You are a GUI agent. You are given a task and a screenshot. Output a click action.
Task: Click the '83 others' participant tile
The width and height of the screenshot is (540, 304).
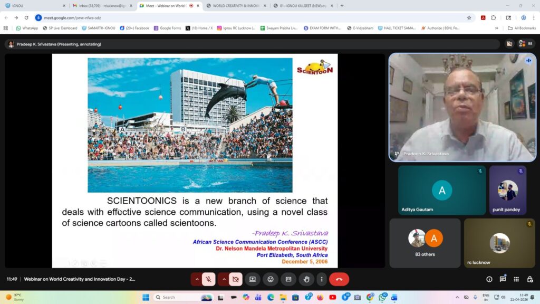point(425,243)
